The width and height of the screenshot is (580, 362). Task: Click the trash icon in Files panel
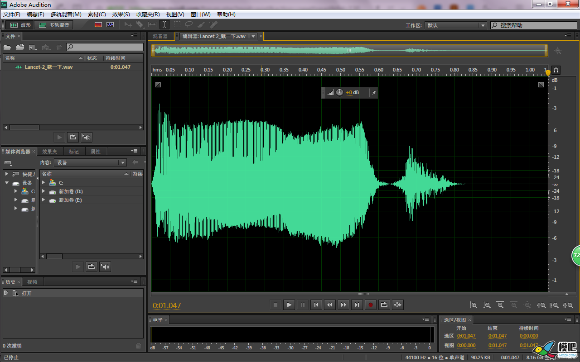click(59, 47)
